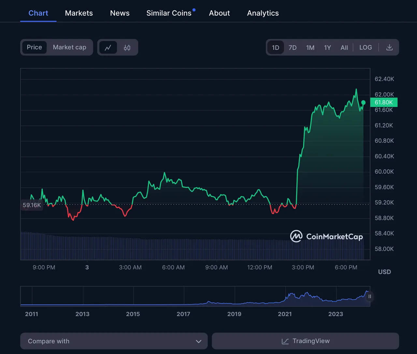Viewport: 417px width, 354px height.
Task: Select 1D time range
Action: 276,48
